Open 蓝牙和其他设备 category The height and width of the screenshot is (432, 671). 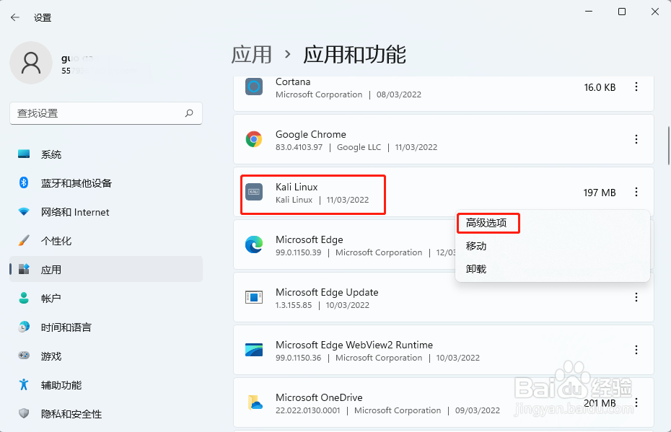point(105,183)
